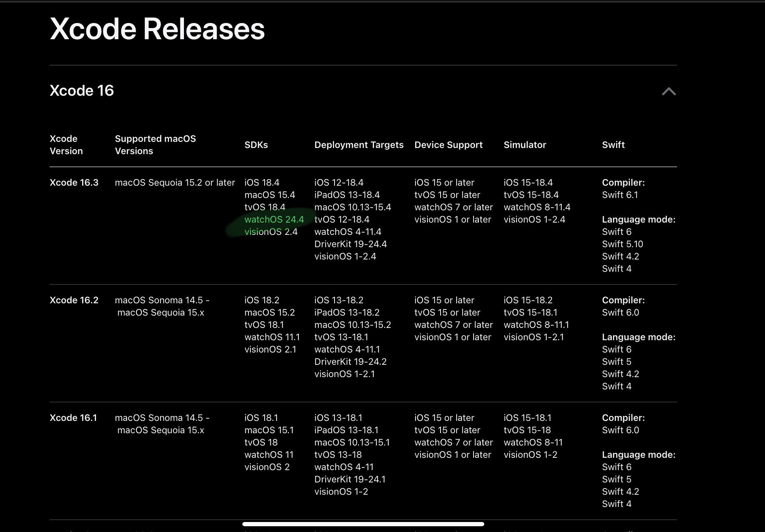
Task: Click the Simulator column header
Action: pos(525,145)
